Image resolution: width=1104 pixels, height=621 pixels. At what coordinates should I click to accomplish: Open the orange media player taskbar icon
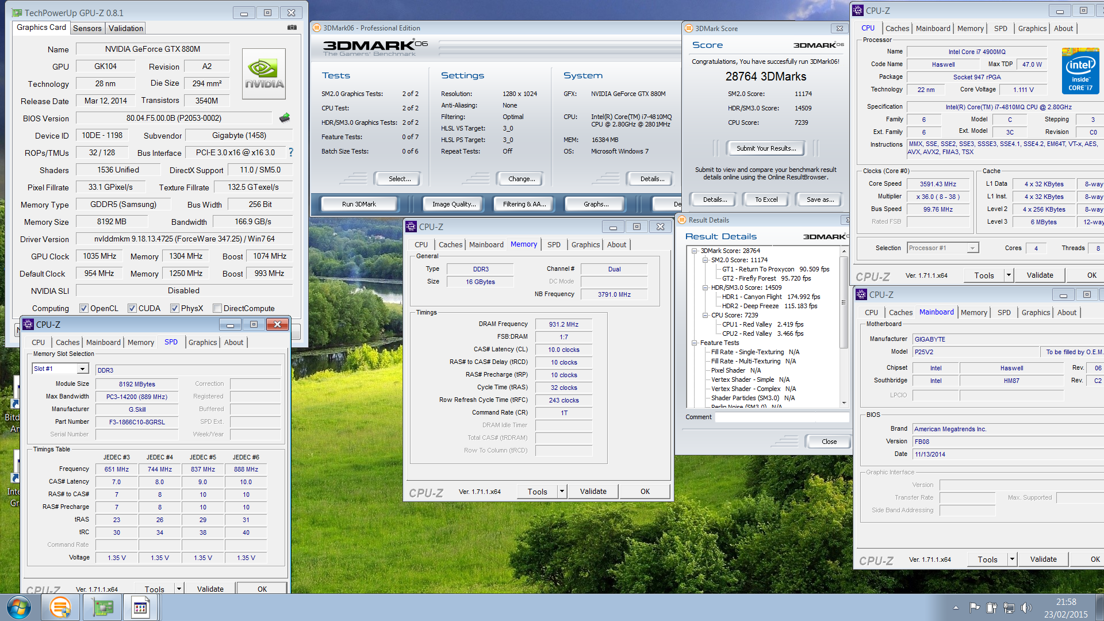60,608
